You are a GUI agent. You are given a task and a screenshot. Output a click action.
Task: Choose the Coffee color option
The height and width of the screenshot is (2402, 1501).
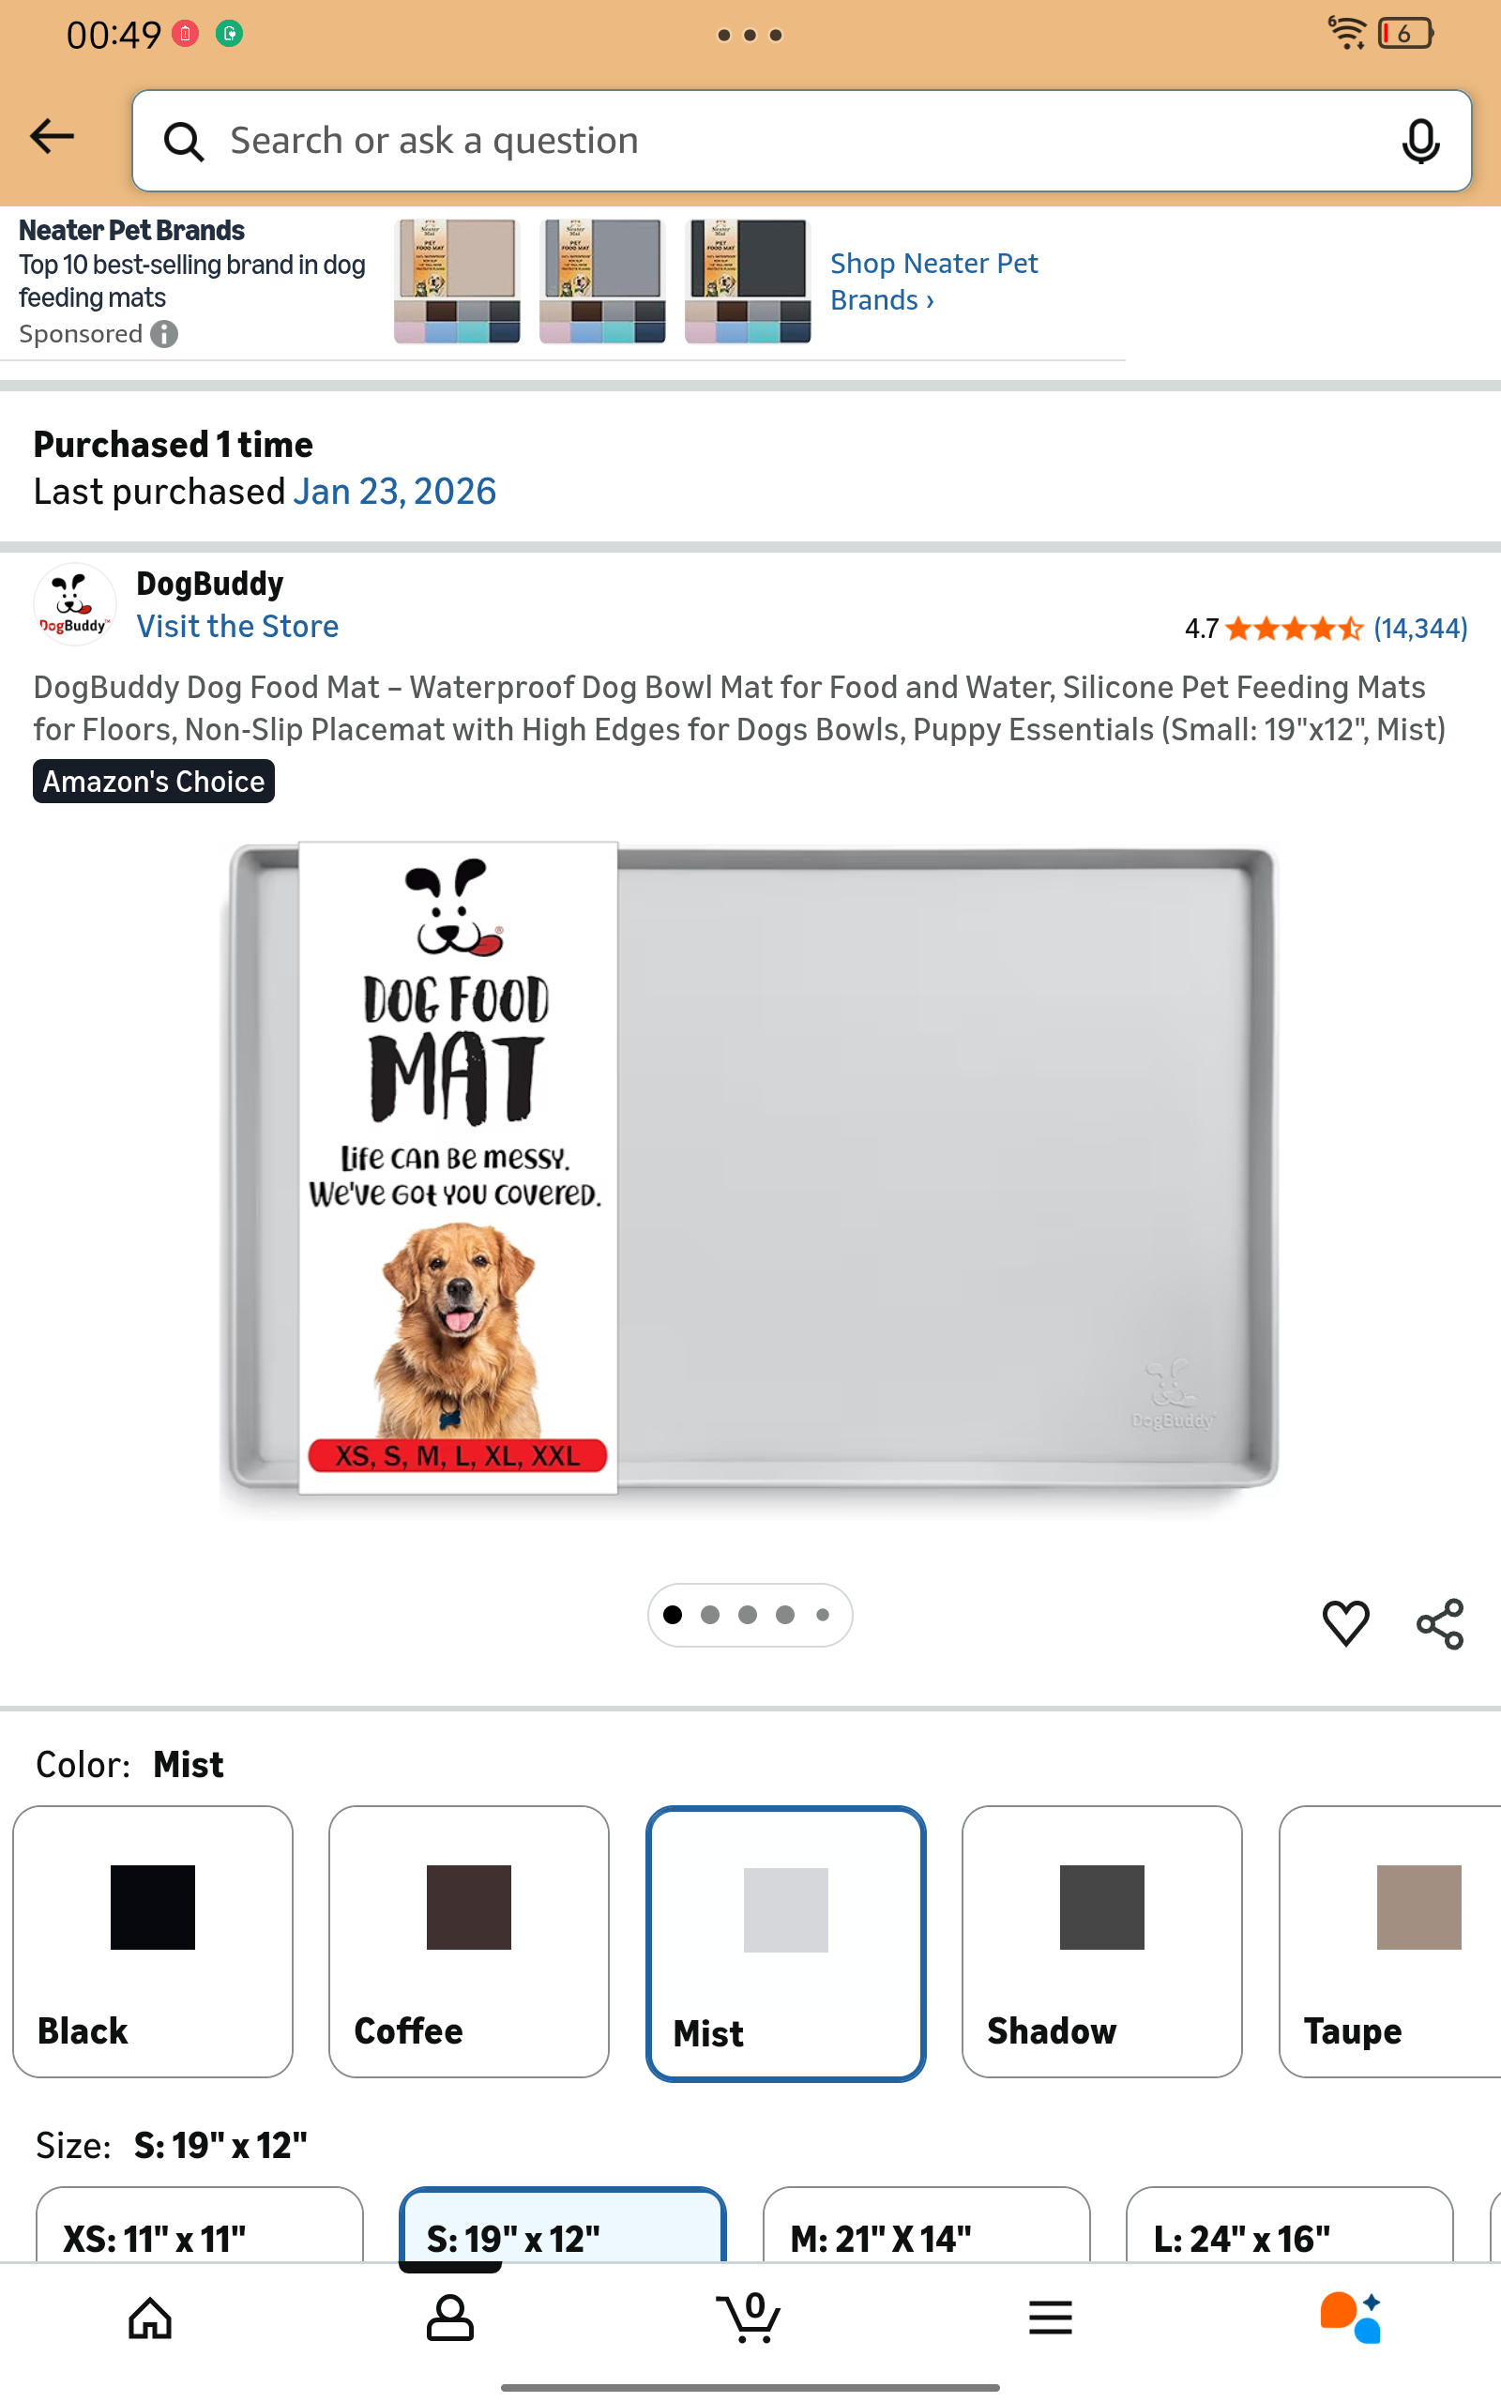click(x=468, y=1941)
